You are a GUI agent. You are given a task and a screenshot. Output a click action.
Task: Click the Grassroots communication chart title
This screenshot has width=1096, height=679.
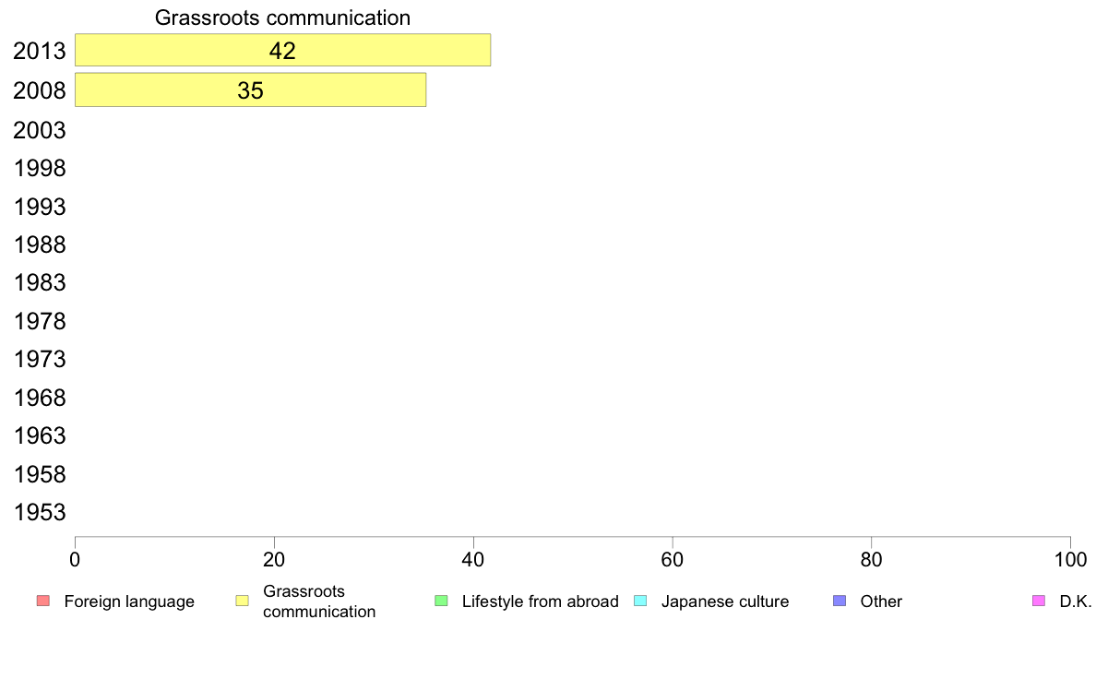coord(282,18)
